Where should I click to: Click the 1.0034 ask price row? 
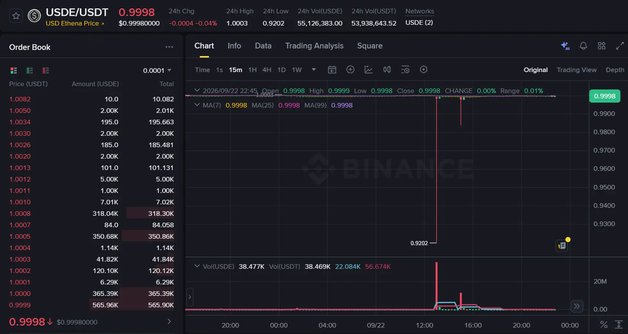(x=92, y=122)
